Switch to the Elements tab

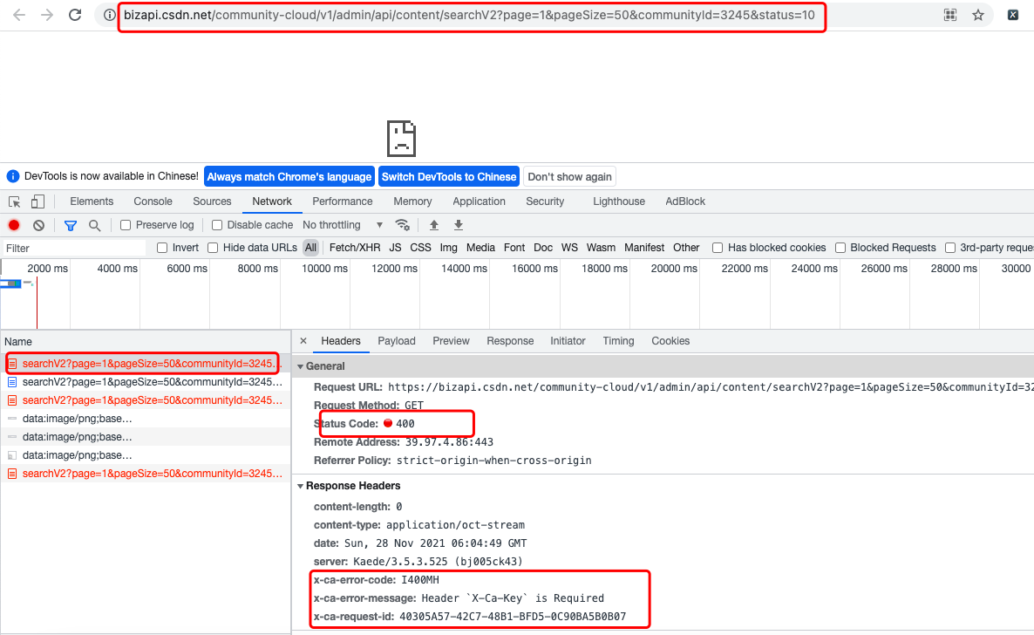(x=92, y=201)
